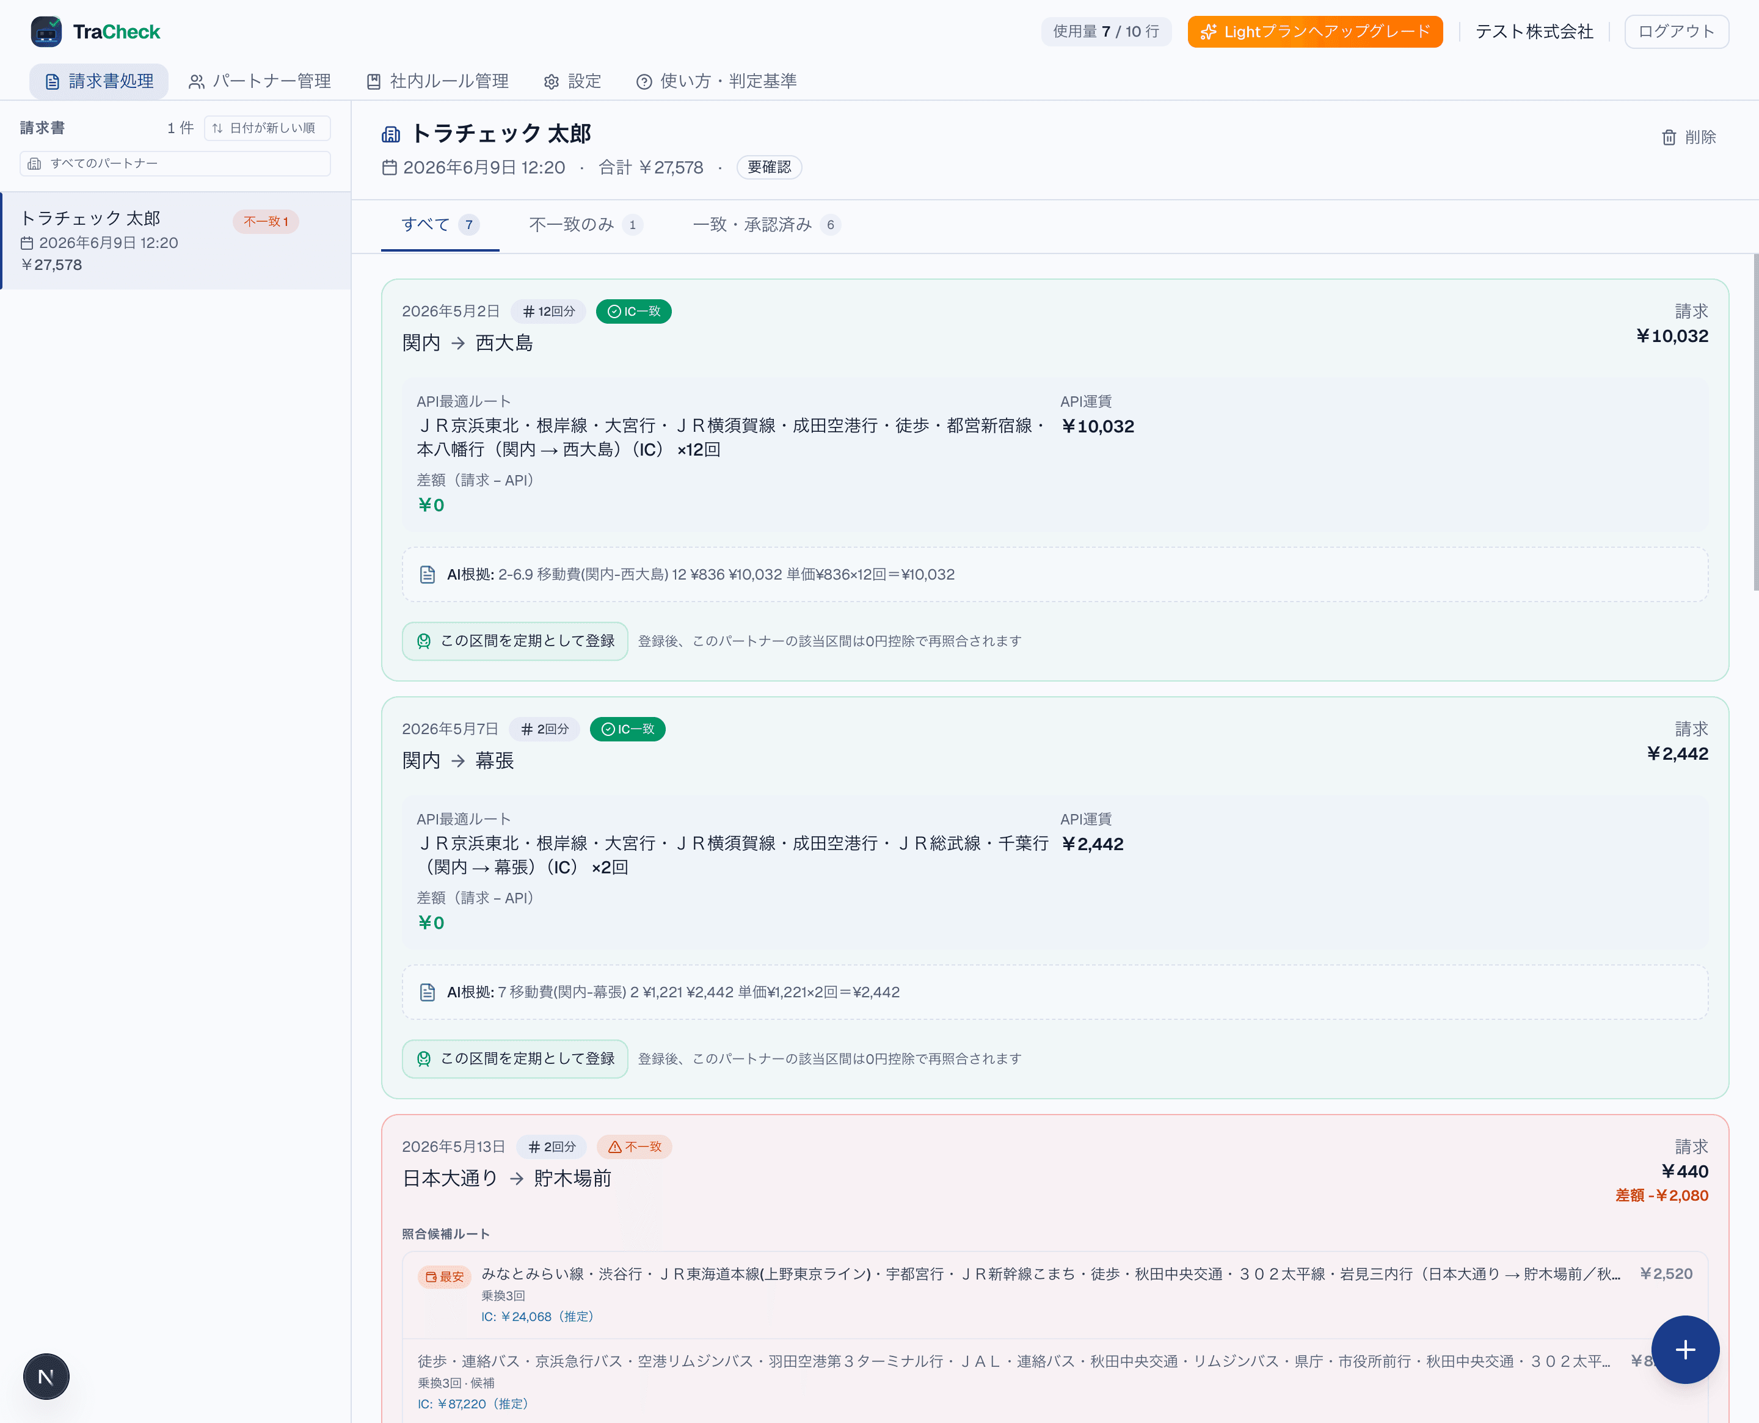
Task: Click the building icon beside トラチェック 太郎 heading
Action: pyautogui.click(x=391, y=134)
